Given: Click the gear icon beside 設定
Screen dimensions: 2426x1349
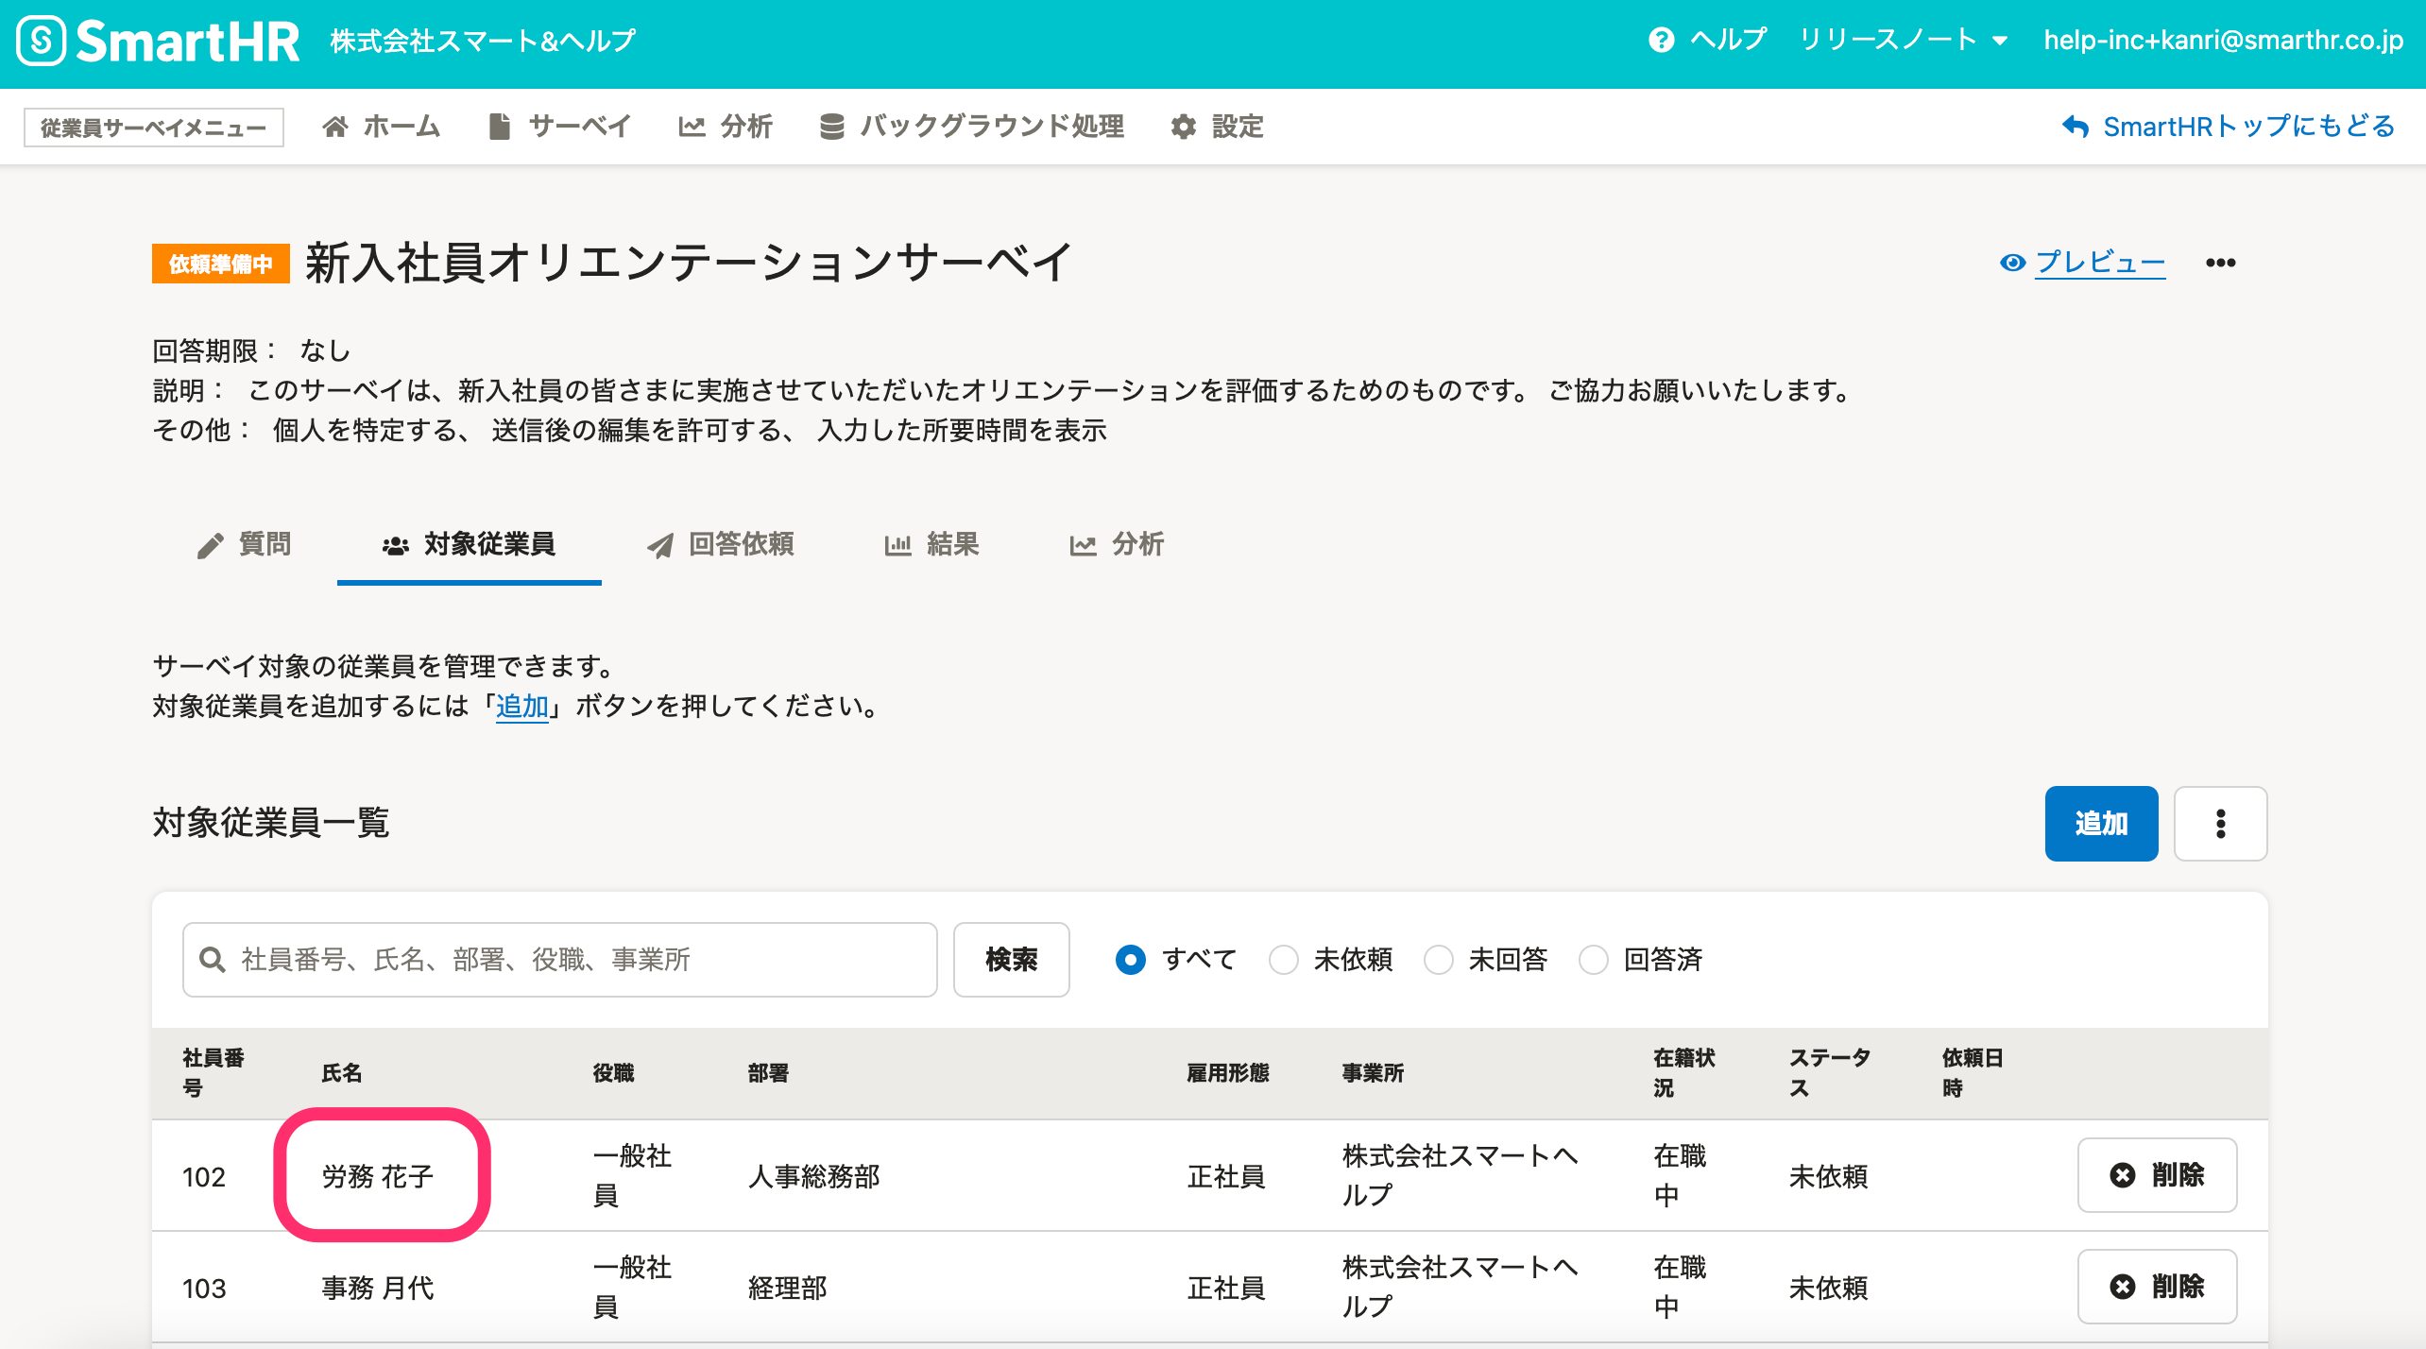Looking at the screenshot, I should 1183,127.
